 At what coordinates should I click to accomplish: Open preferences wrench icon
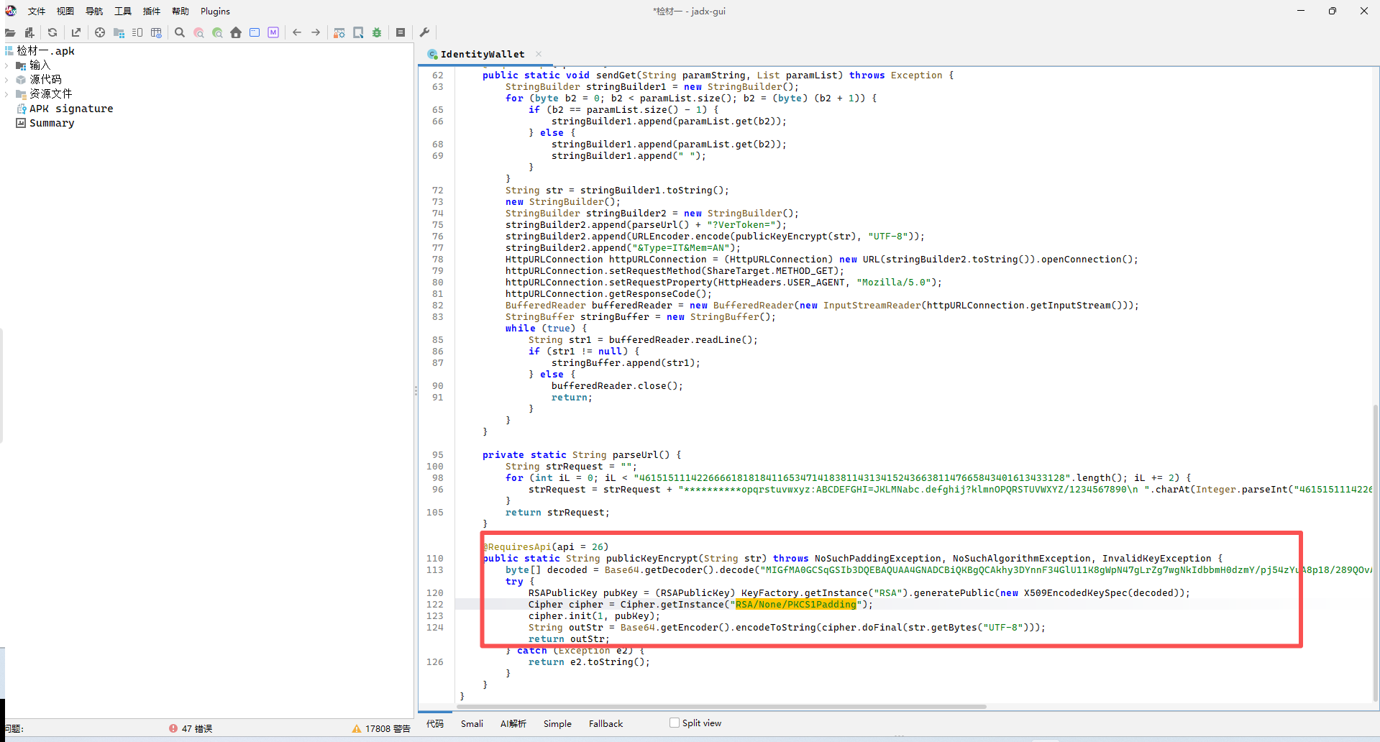pyautogui.click(x=424, y=32)
